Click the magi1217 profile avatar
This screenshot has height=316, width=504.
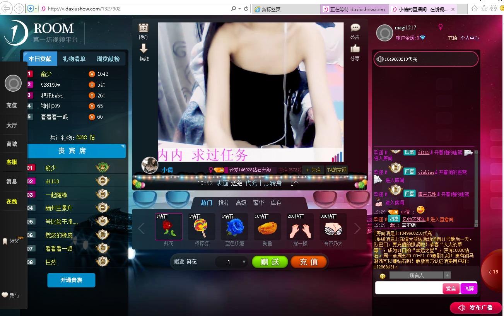(x=385, y=33)
